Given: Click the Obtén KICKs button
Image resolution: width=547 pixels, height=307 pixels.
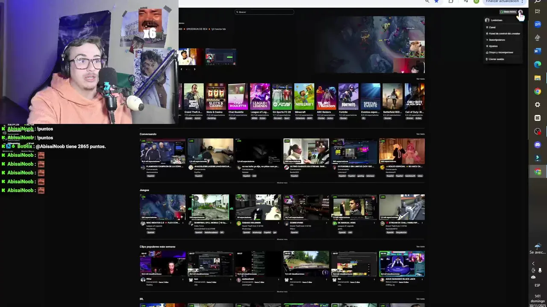Looking at the screenshot, I should [x=508, y=12].
